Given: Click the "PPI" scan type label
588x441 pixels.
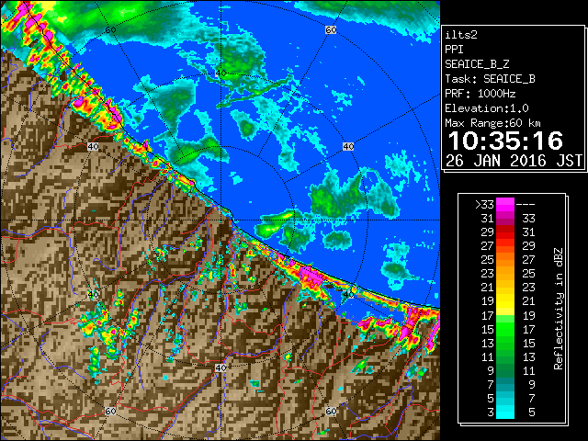Looking at the screenshot, I should 454,50.
